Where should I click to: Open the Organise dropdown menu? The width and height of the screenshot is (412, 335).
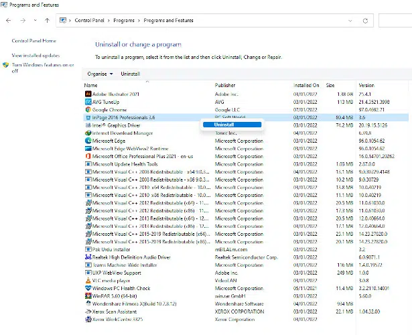pyautogui.click(x=100, y=74)
